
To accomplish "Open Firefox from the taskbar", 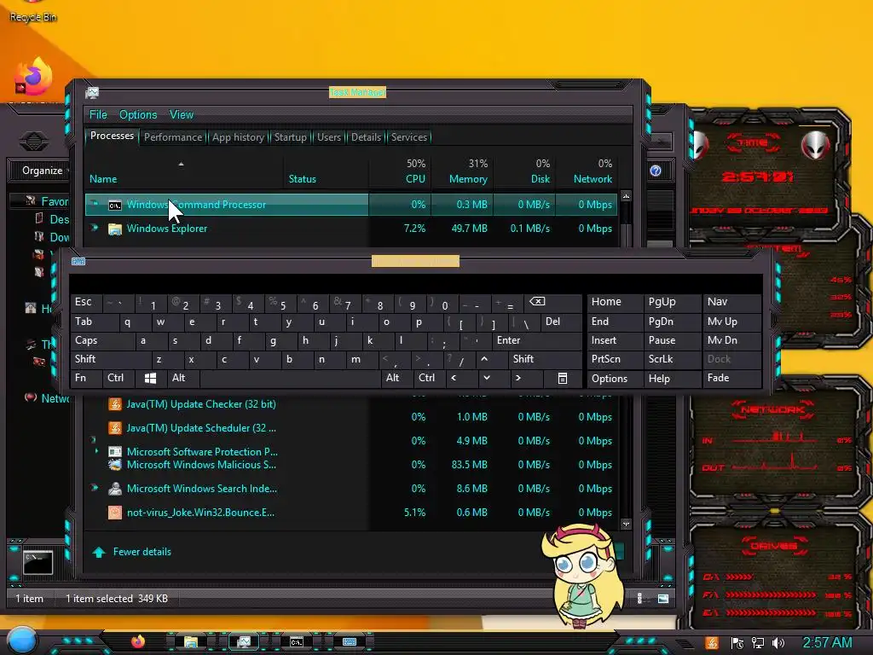I will coord(137,641).
